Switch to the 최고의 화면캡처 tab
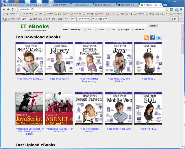Screen dimensions: 185x149 pyautogui.click(x=59, y=5)
